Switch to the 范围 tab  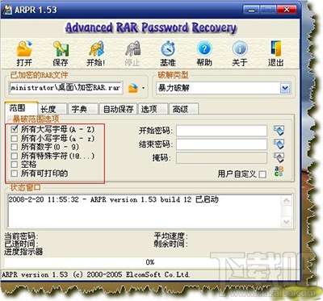[x=21, y=108]
